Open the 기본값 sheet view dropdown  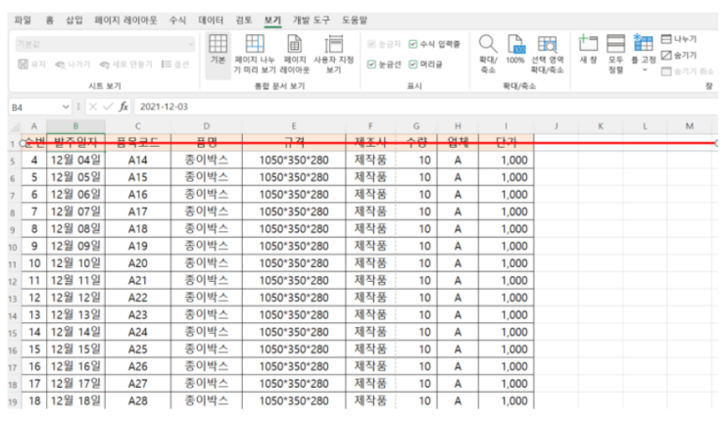pos(105,44)
